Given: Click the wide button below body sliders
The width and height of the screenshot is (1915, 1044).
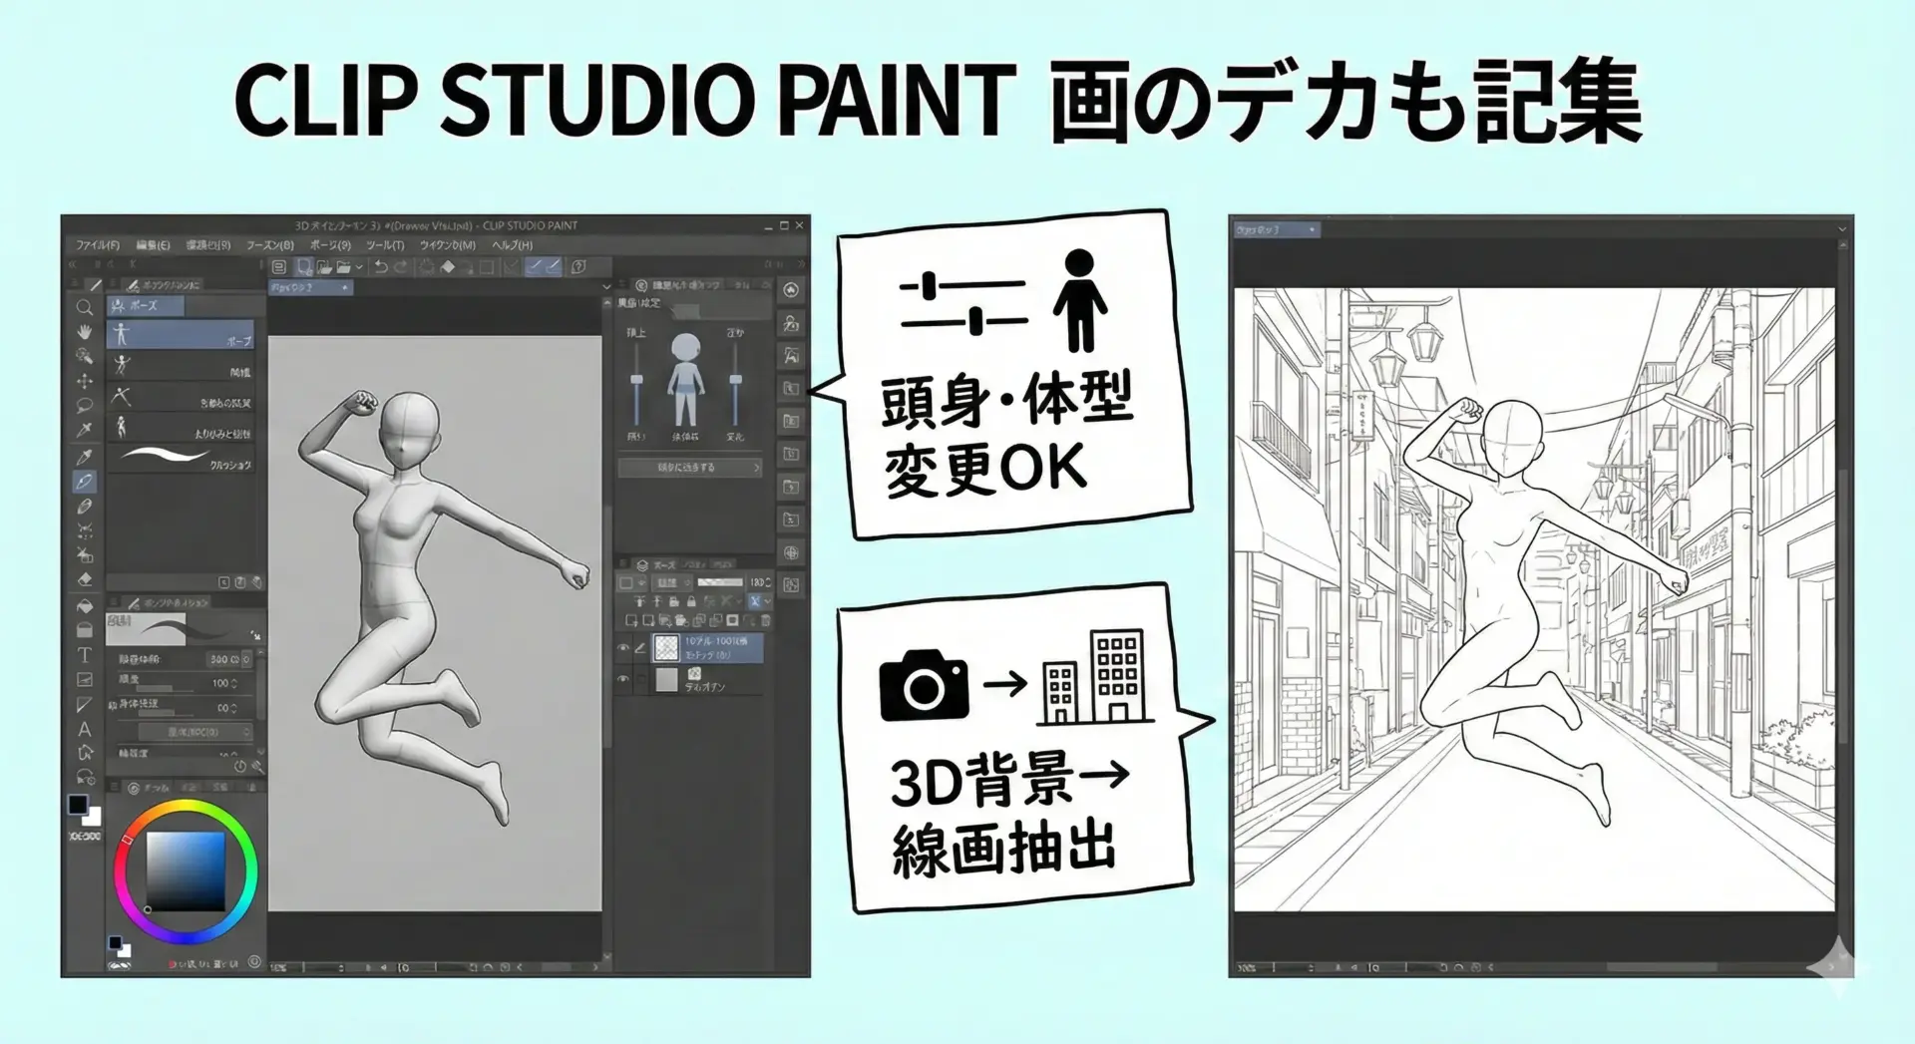Looking at the screenshot, I should tap(689, 467).
